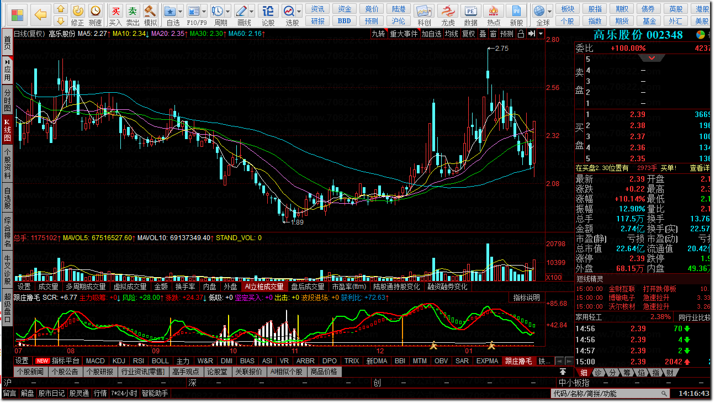This screenshot has width=715, height=403.
Task: Select the BOLL indicator tab
Action: (x=160, y=361)
